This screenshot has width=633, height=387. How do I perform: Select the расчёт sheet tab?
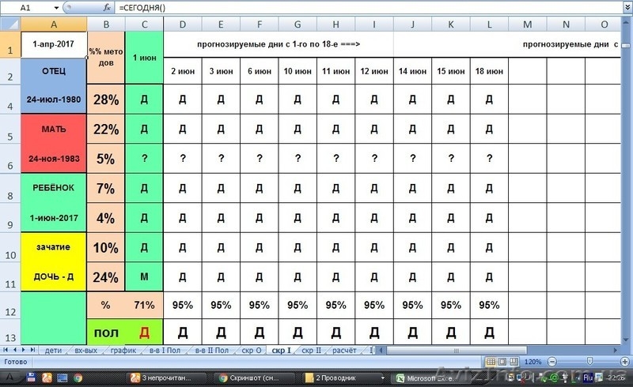click(345, 350)
